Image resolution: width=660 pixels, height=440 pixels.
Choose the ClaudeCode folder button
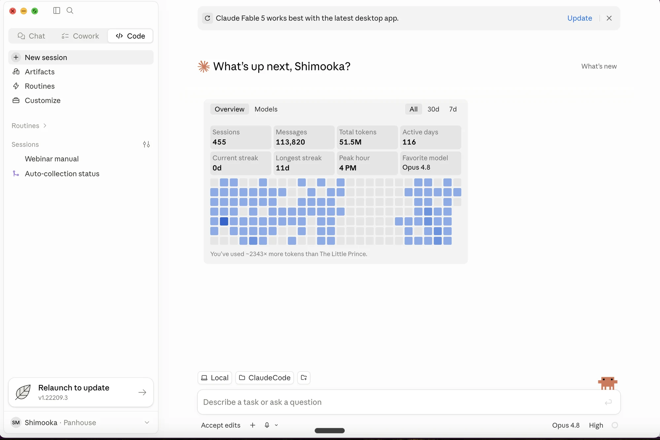[x=265, y=378]
